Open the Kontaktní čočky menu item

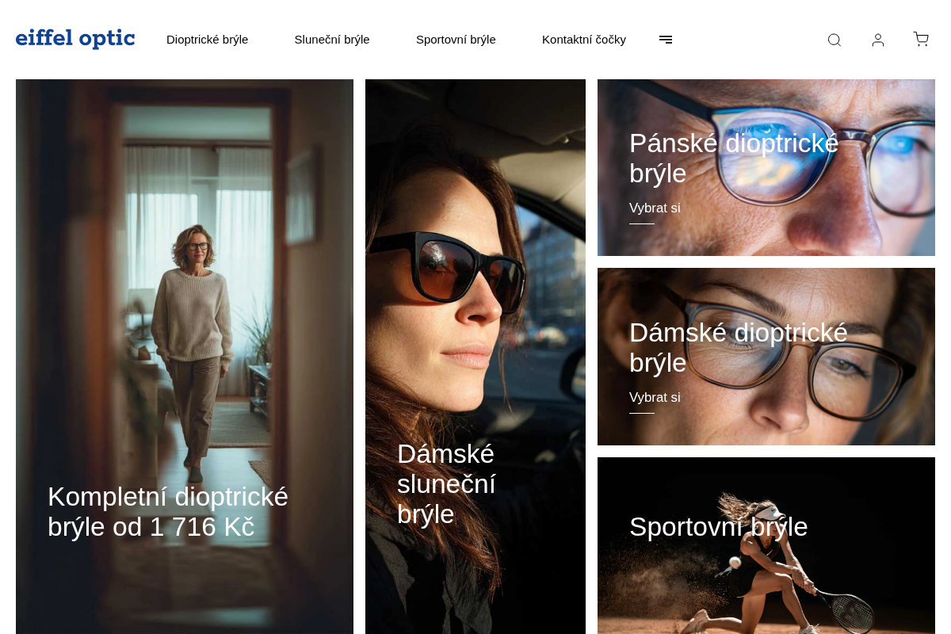(584, 40)
